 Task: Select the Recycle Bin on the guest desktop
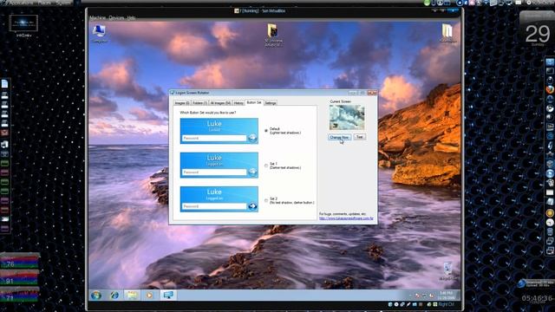point(447,271)
